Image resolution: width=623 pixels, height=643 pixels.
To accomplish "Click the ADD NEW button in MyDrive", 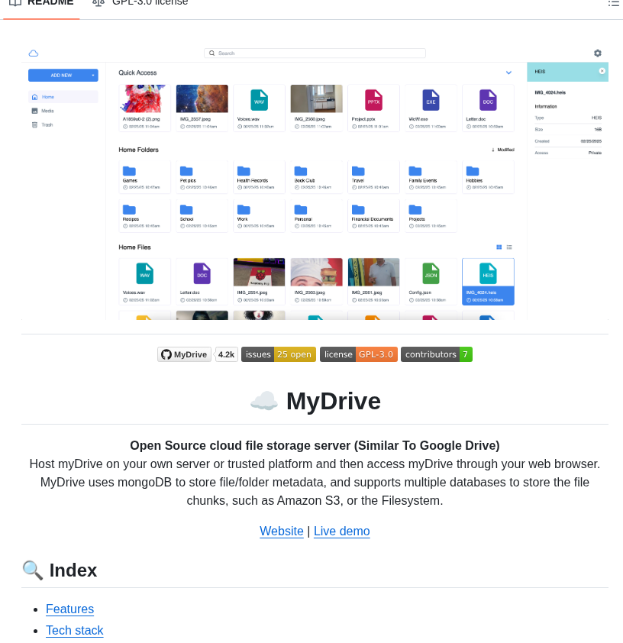I will [x=62, y=75].
